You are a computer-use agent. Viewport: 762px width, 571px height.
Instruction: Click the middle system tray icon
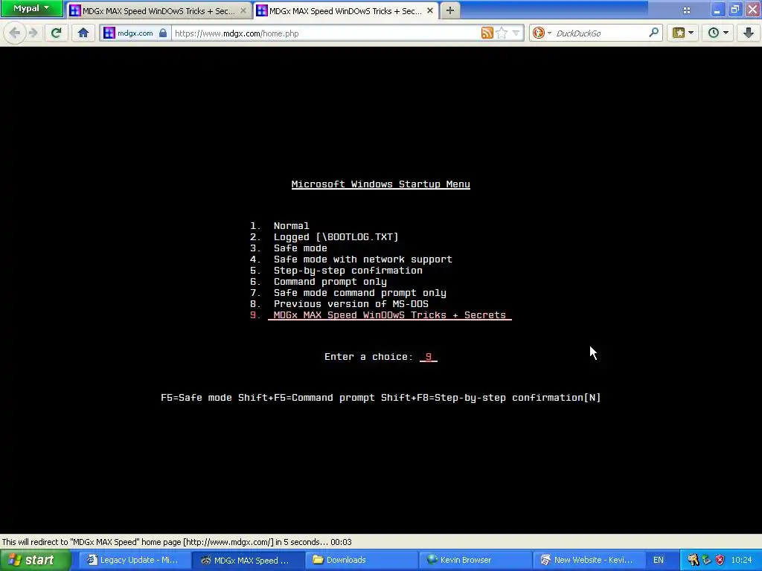[706, 560]
